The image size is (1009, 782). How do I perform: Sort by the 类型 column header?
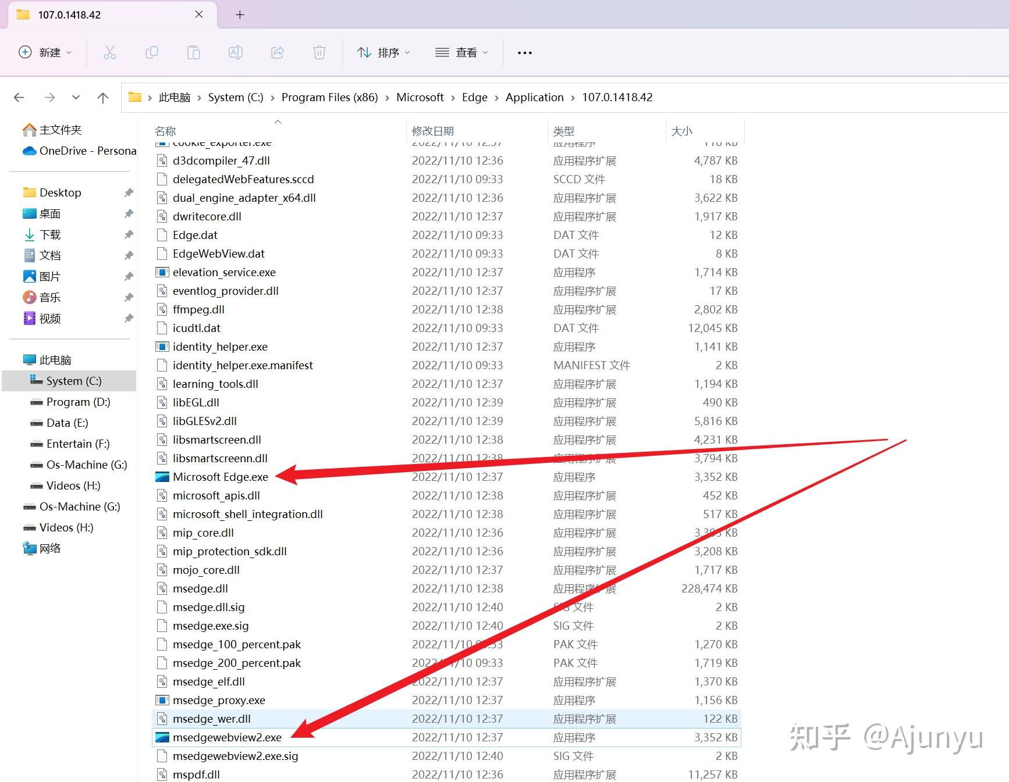tap(563, 131)
